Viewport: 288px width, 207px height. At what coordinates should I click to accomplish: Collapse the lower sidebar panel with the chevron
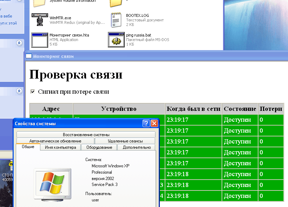click(19, 91)
